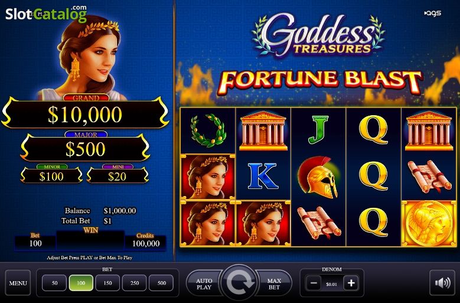
Task: Click the golden coin symbol on reel five
Action: pos(429,223)
